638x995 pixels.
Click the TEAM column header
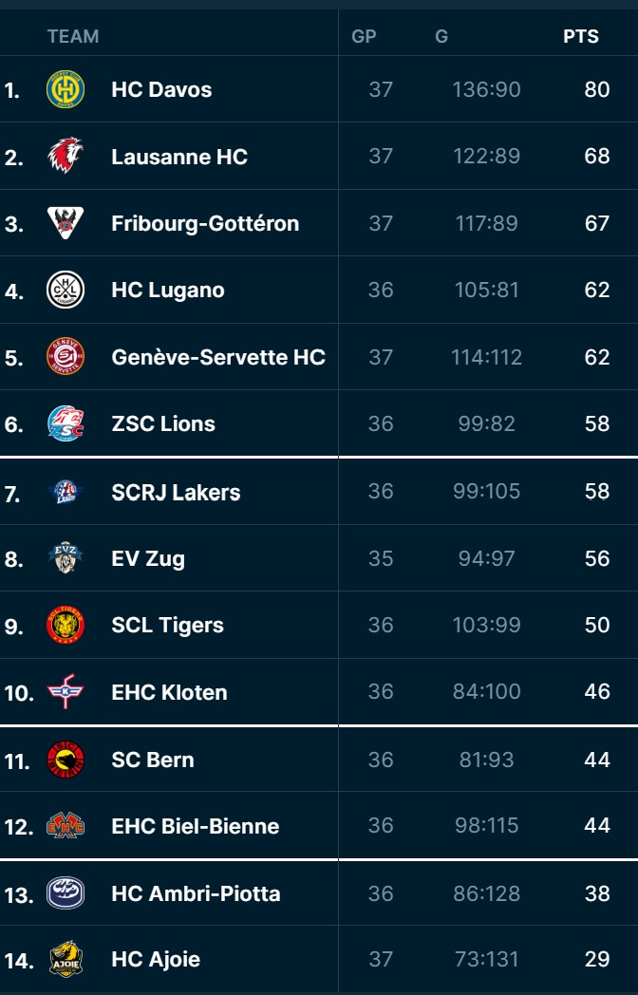(x=73, y=37)
